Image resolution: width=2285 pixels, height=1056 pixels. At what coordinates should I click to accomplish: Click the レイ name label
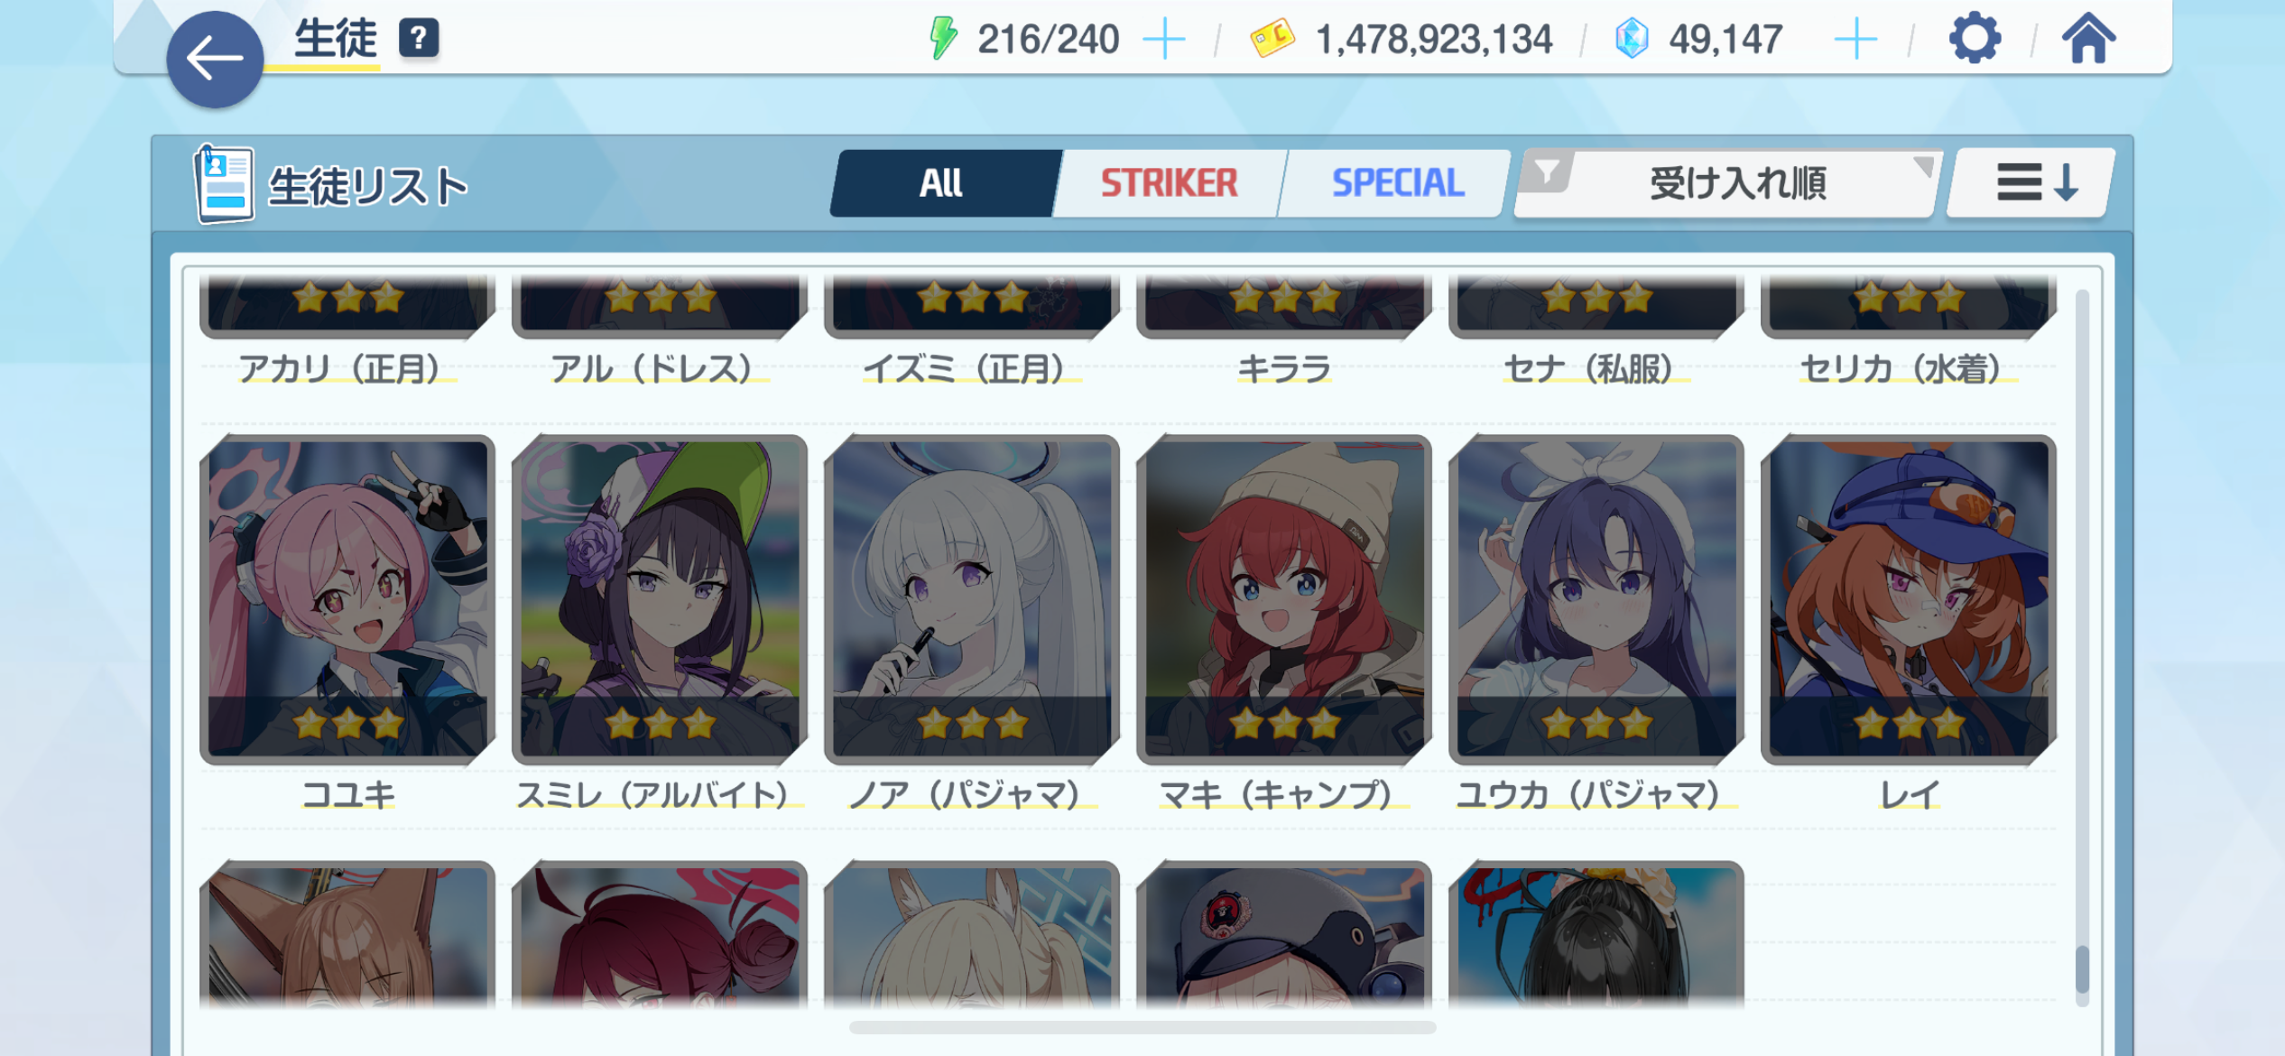pyautogui.click(x=1909, y=795)
